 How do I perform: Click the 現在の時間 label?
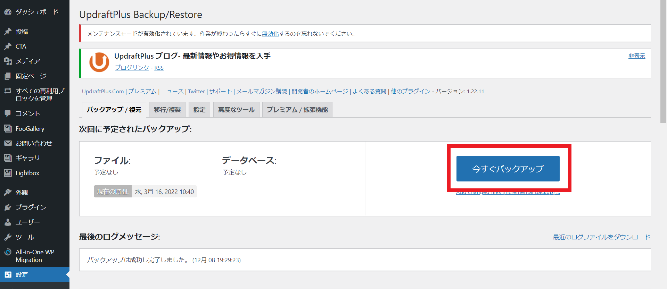(x=113, y=192)
